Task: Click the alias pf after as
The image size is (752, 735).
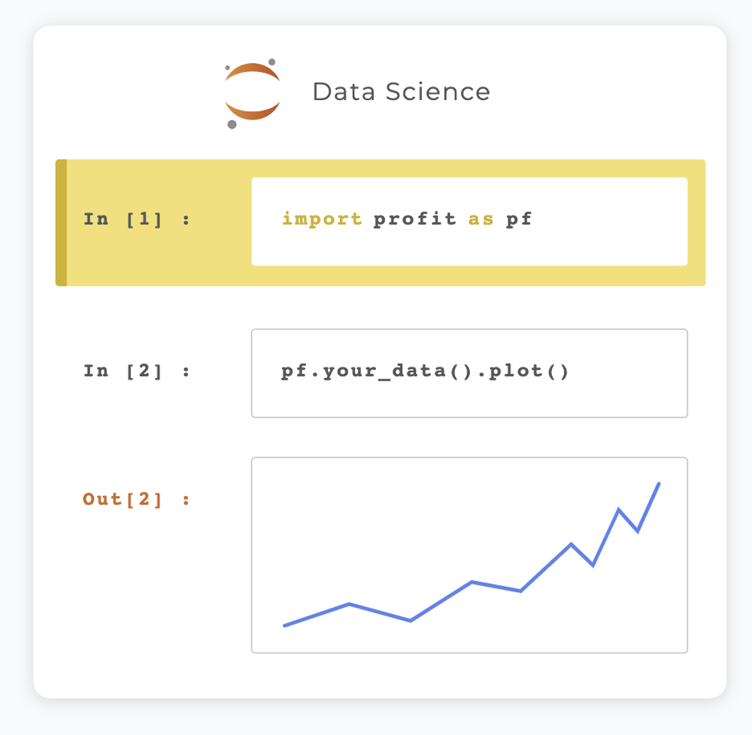Action: coord(519,219)
